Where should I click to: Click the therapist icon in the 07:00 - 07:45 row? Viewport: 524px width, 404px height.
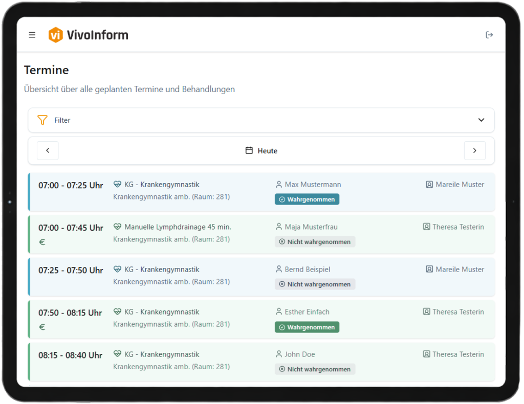coord(426,227)
